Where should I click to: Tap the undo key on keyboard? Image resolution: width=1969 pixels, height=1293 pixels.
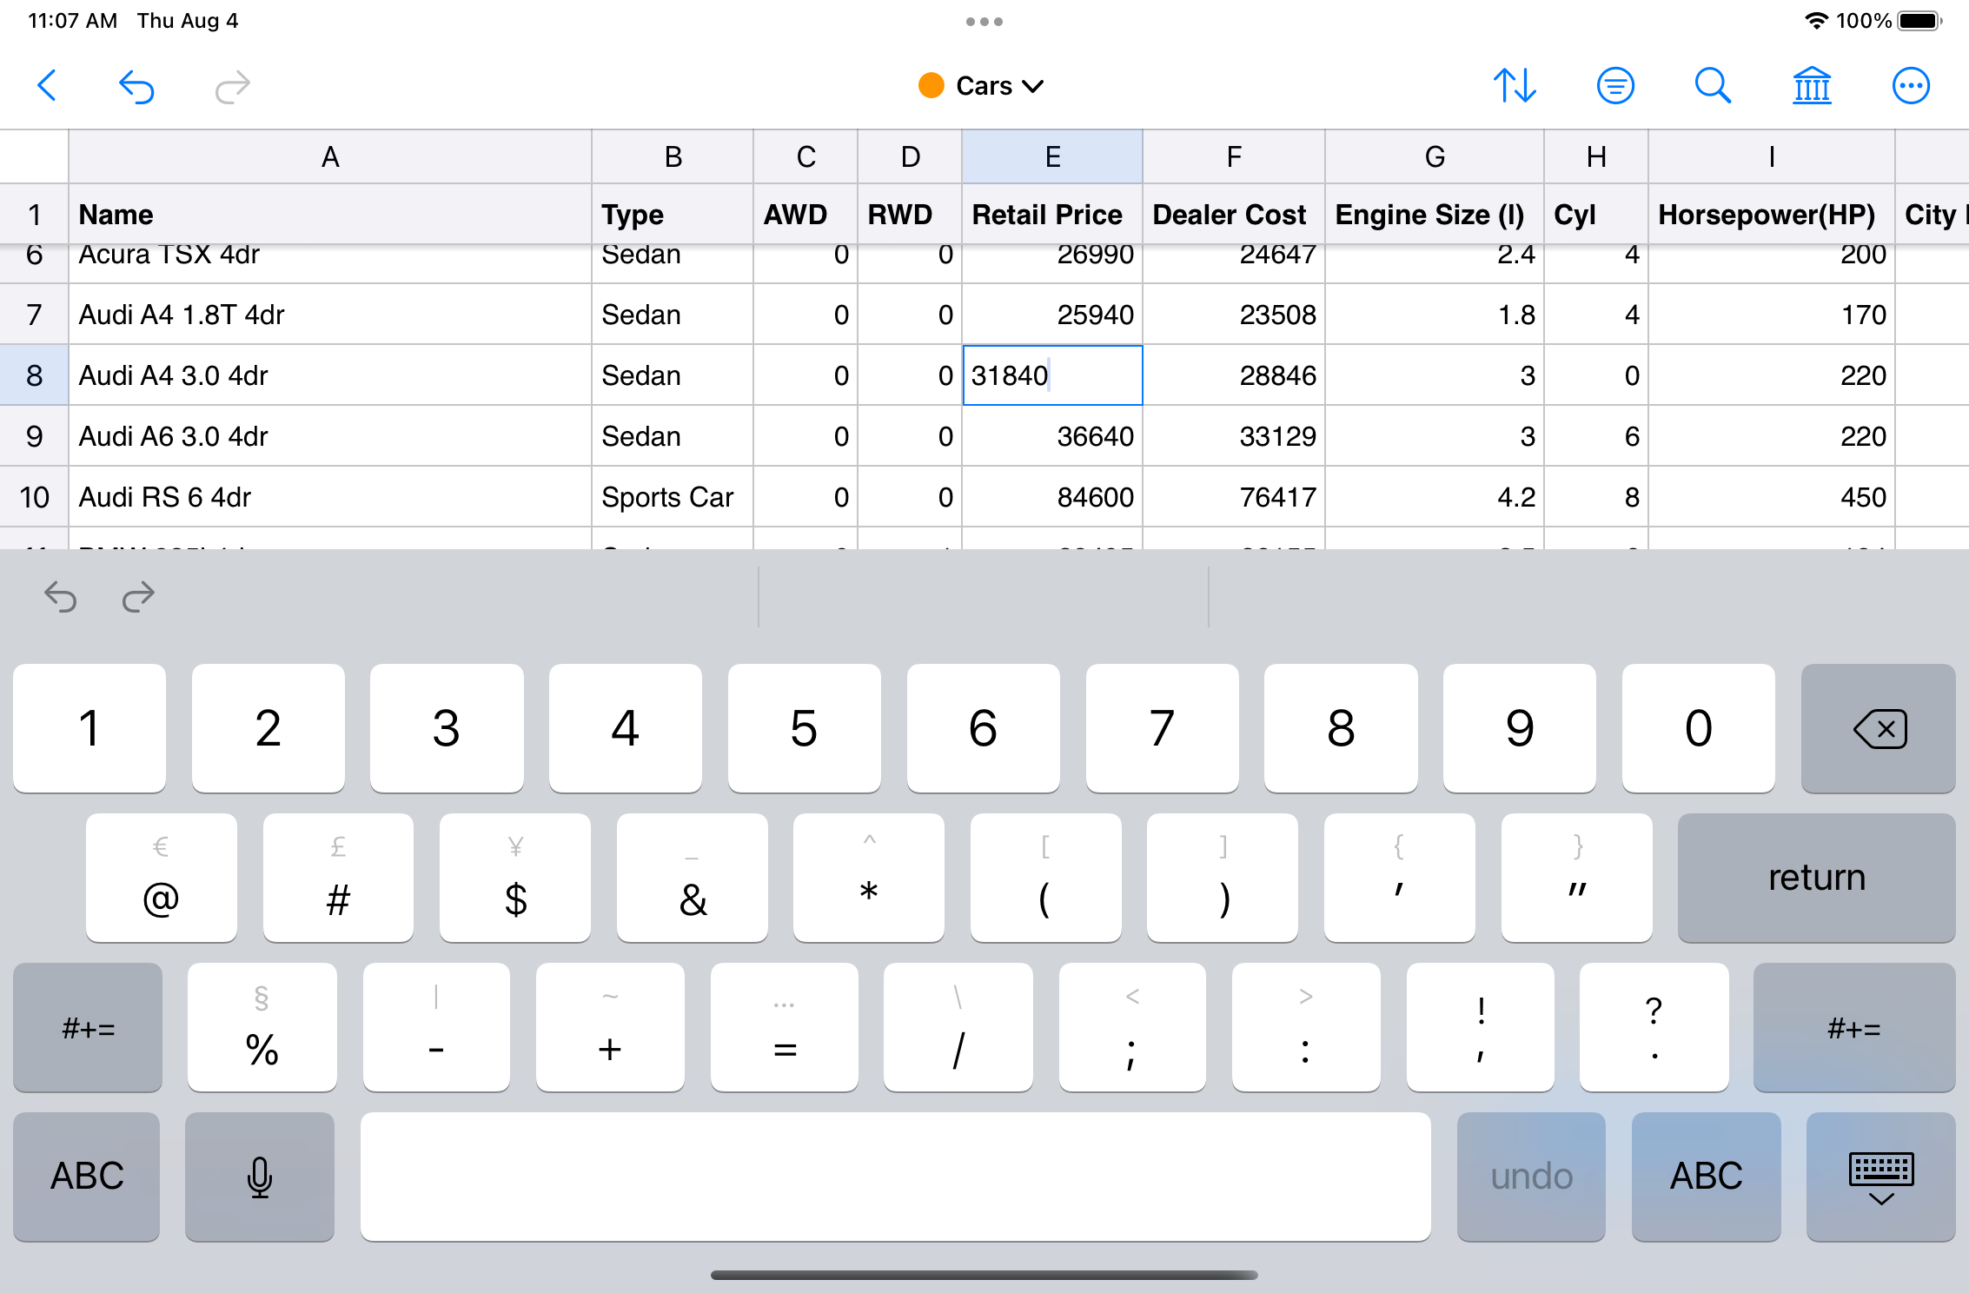pos(1531,1177)
